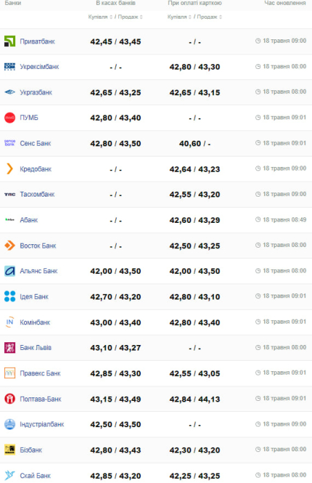Click the Восток Банк orange logo
This screenshot has width=312, height=483.
click(10, 246)
